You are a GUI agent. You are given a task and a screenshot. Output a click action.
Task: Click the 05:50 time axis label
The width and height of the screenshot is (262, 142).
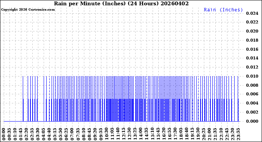click(61, 134)
